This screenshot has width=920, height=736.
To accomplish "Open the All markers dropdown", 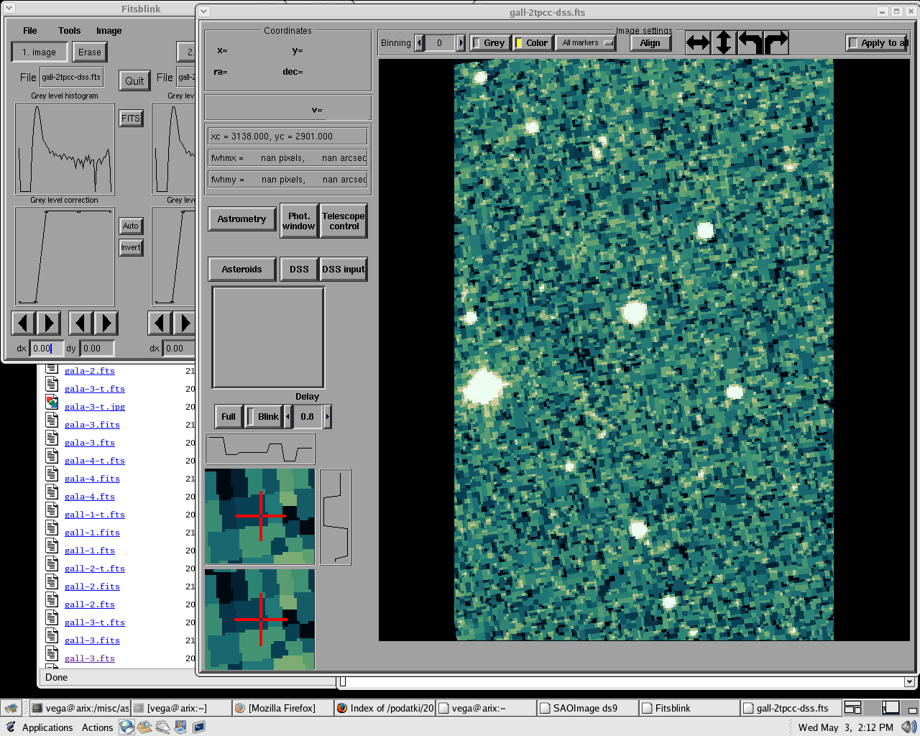I will pos(587,43).
